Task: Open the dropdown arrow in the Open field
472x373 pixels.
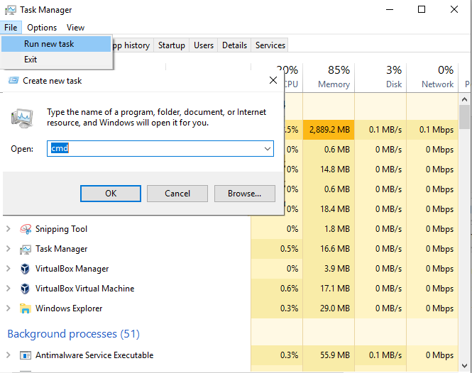Action: [267, 149]
